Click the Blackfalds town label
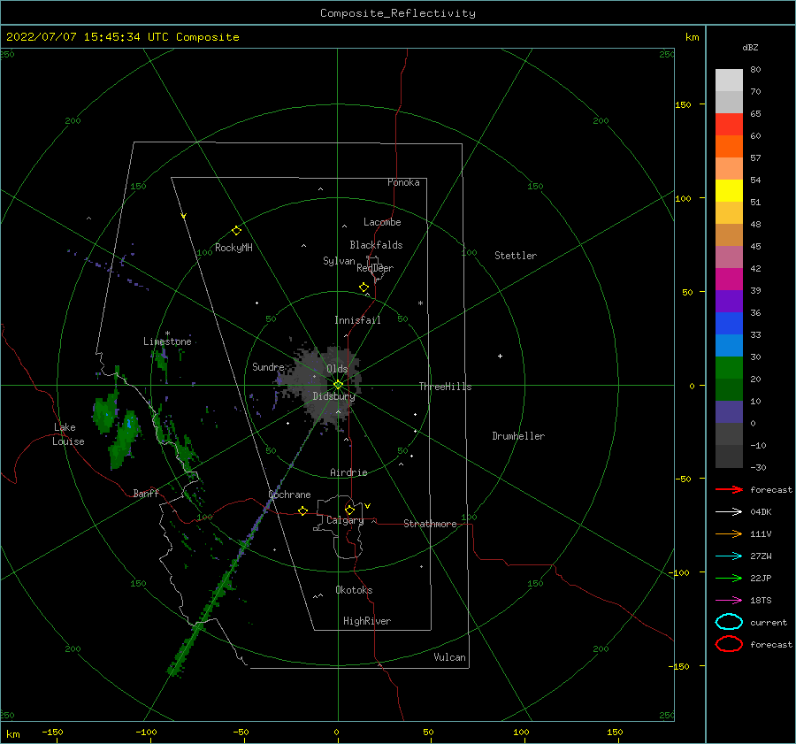 pos(376,245)
